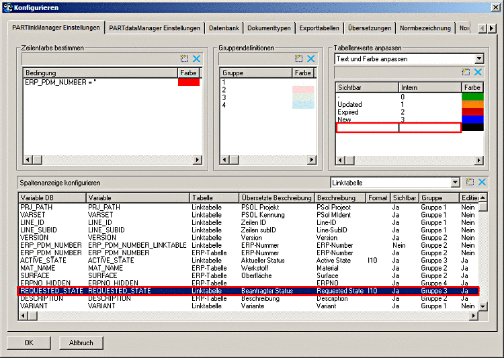
Task: Switch to PARTlinkManager Einstellungen tab
Action: coord(56,28)
